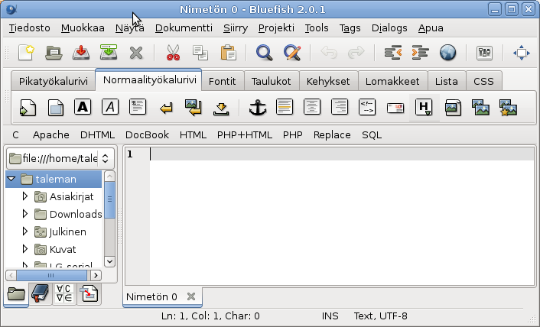540x327 pixels.
Task: Switch to the Lomakkeet tab
Action: [x=392, y=82]
